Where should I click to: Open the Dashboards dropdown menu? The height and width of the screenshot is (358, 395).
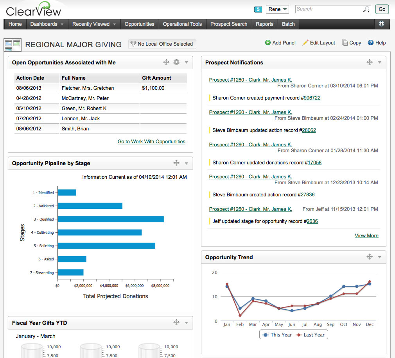[x=44, y=24]
